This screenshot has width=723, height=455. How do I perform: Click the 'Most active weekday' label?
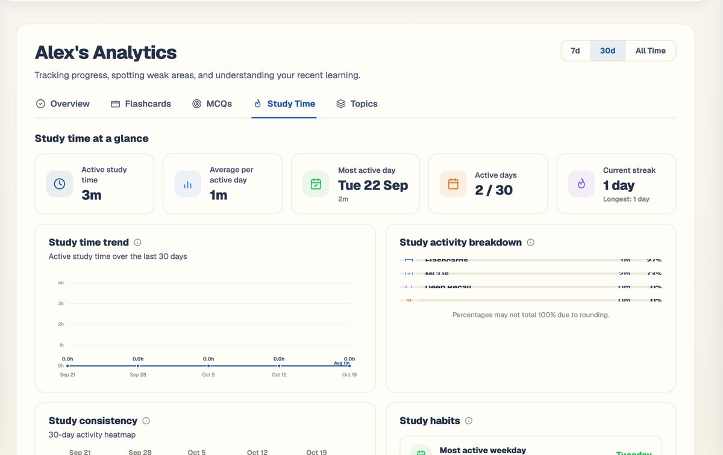[x=483, y=450]
